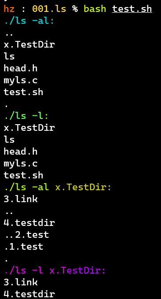Image resolution: width=161 pixels, height=299 pixels.
Task: Click the green ./ls -l: header
Action: (x=26, y=115)
